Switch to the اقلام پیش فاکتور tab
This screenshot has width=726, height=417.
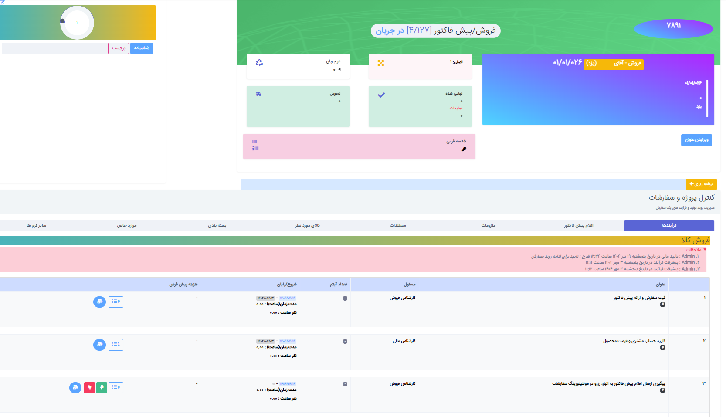(x=578, y=226)
